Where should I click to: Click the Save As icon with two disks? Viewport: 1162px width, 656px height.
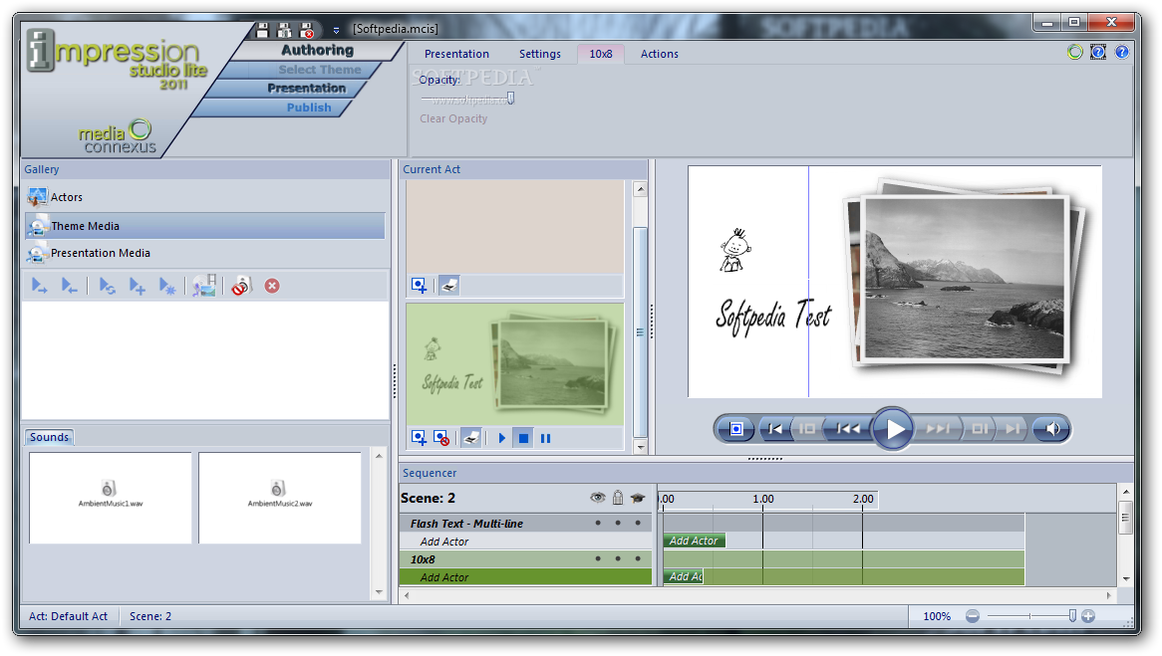tap(285, 30)
